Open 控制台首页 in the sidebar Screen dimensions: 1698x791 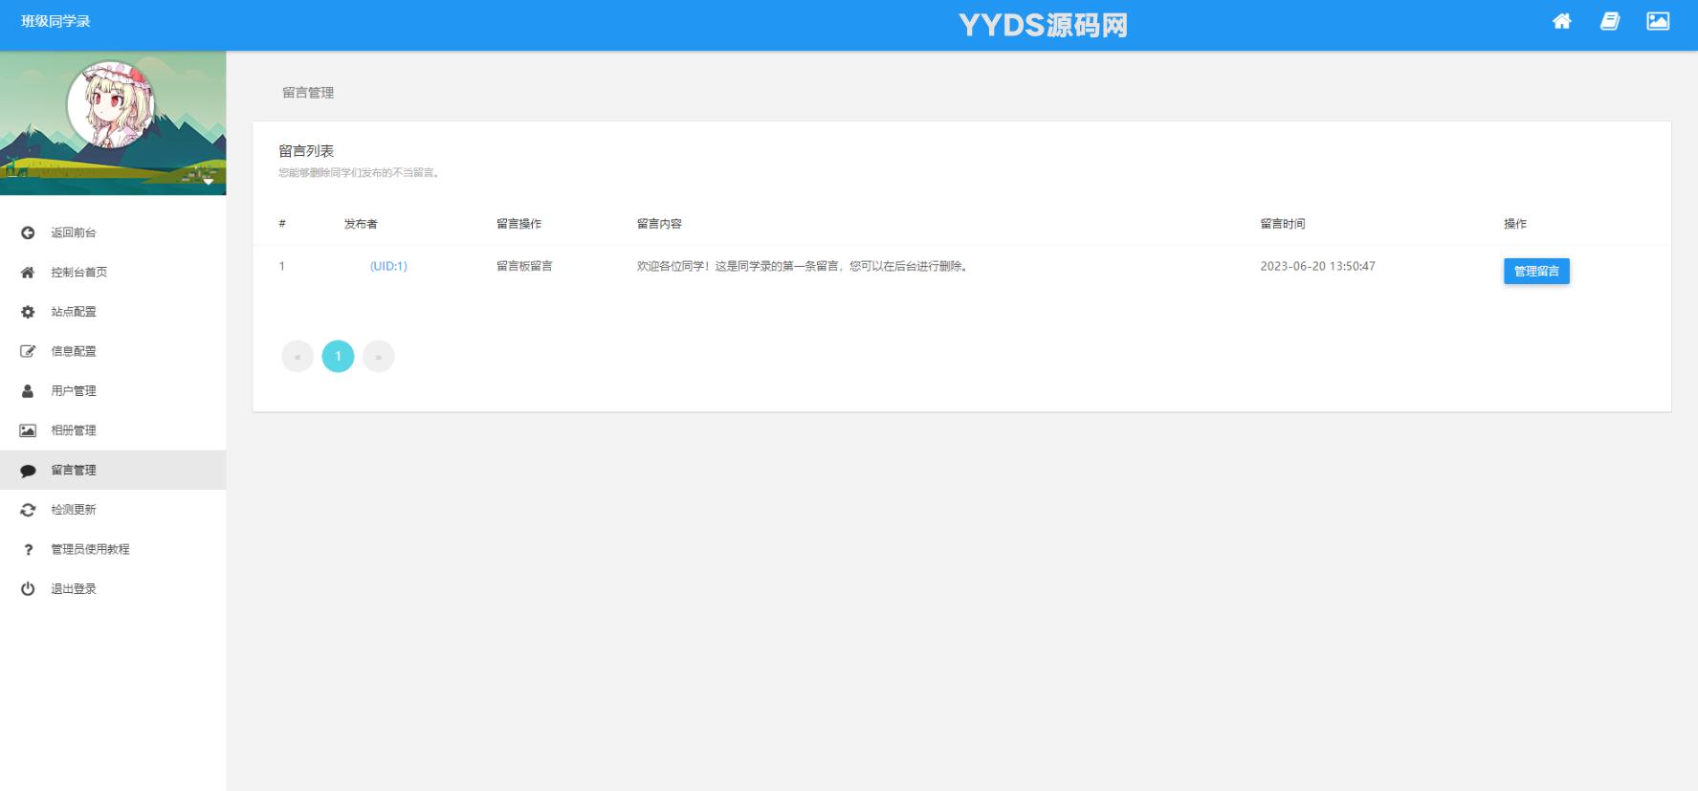click(78, 273)
